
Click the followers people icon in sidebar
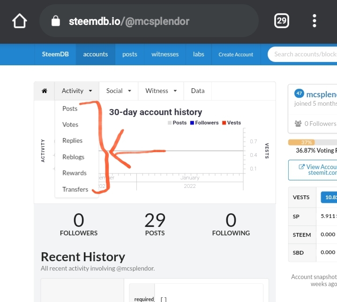(298, 124)
